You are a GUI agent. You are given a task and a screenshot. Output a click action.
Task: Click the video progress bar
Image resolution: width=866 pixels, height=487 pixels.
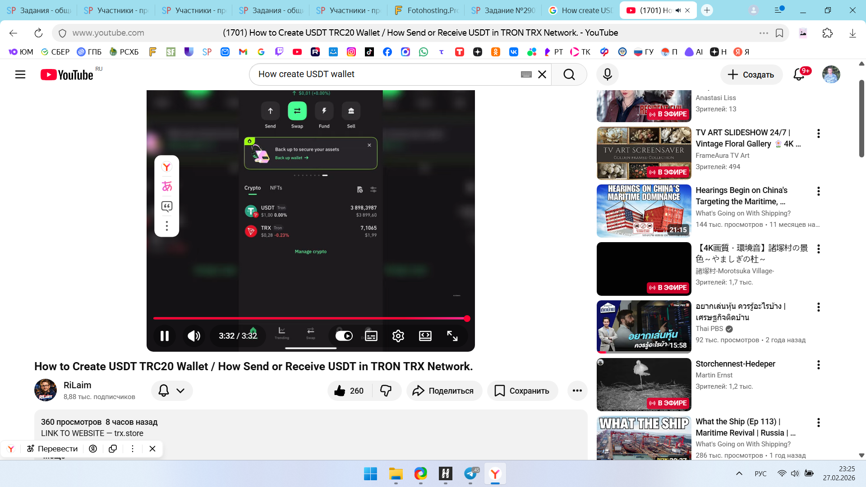[310, 318]
